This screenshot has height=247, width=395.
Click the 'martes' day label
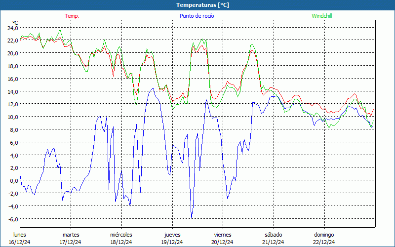click(71, 235)
